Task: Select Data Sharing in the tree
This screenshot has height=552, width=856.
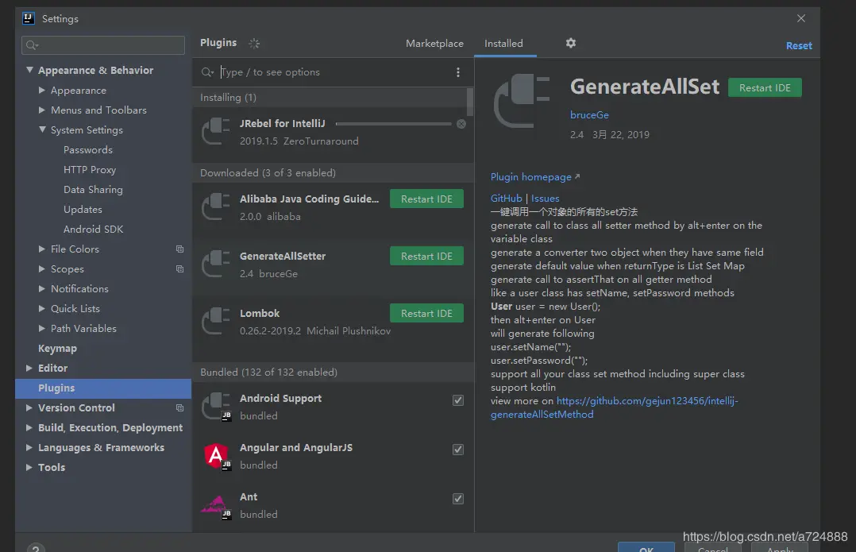Action: 93,190
